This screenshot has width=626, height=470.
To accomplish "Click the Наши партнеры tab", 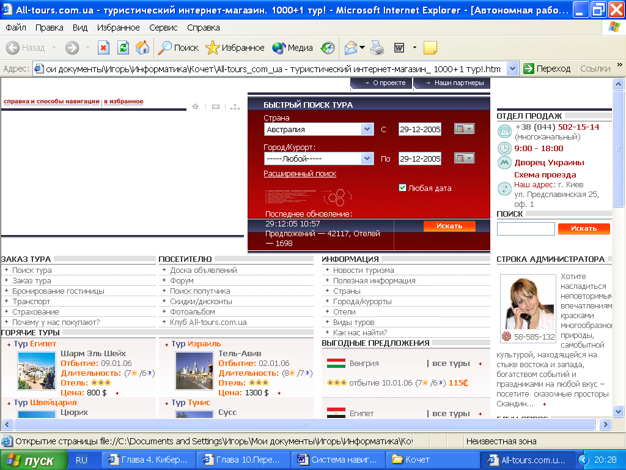I will tap(452, 83).
